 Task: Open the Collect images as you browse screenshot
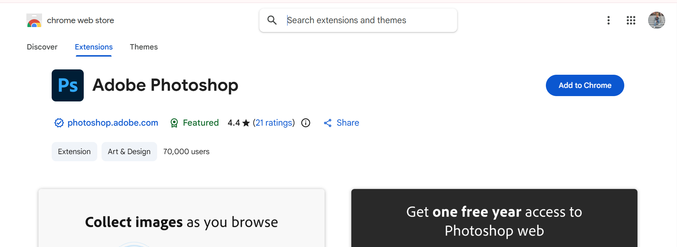[181, 221]
